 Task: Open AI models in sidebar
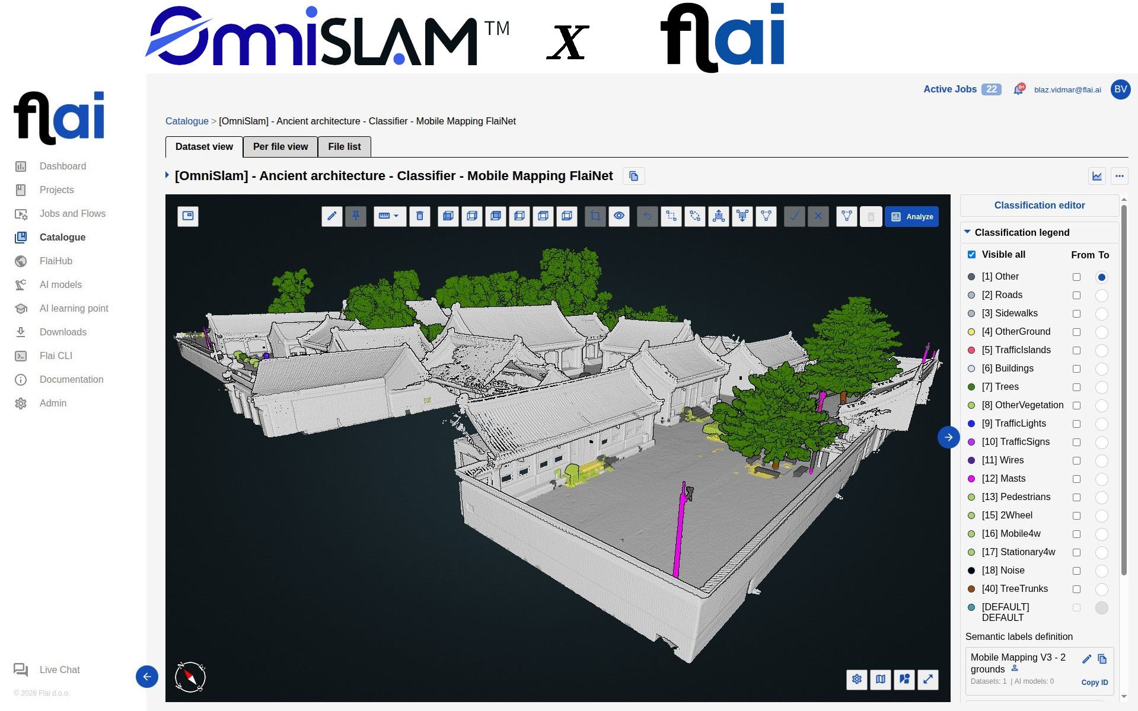(x=60, y=285)
